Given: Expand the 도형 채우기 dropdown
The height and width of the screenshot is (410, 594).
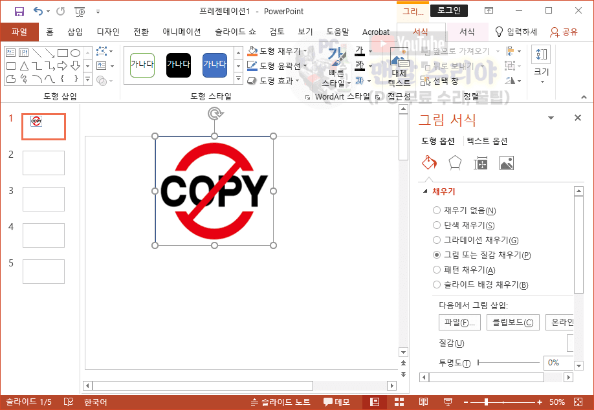Looking at the screenshot, I should tap(305, 51).
